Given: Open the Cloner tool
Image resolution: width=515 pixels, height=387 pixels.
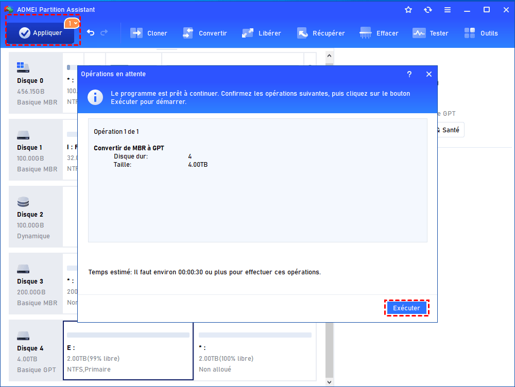Looking at the screenshot, I should (x=149, y=33).
